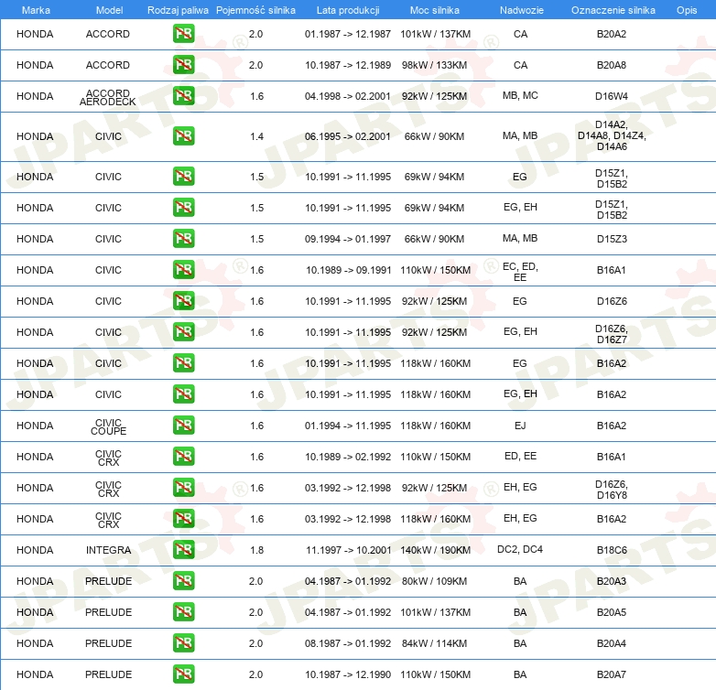Click the fuel icon in the Prelude B20A3 row

pos(183,580)
